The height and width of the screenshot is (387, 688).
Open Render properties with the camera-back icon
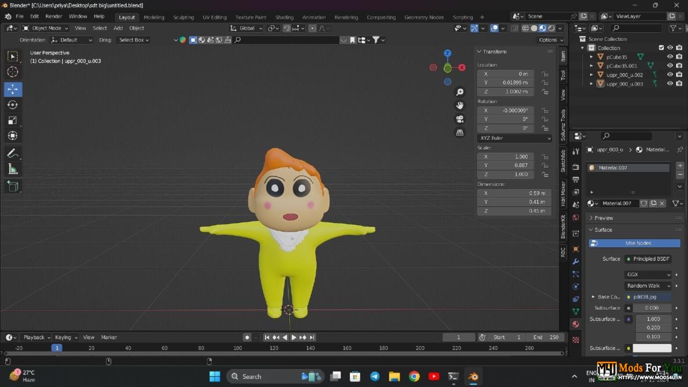coord(575,167)
